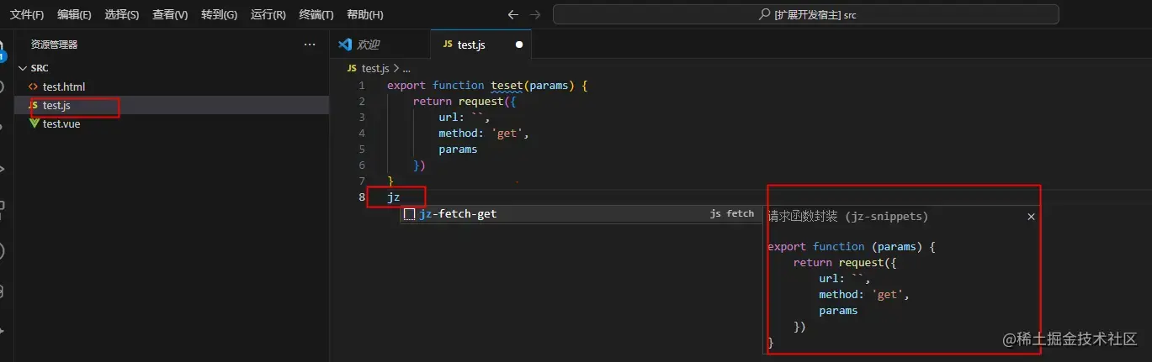The width and height of the screenshot is (1152, 362).
Task: Open the 查看(V) menu
Action: [170, 15]
